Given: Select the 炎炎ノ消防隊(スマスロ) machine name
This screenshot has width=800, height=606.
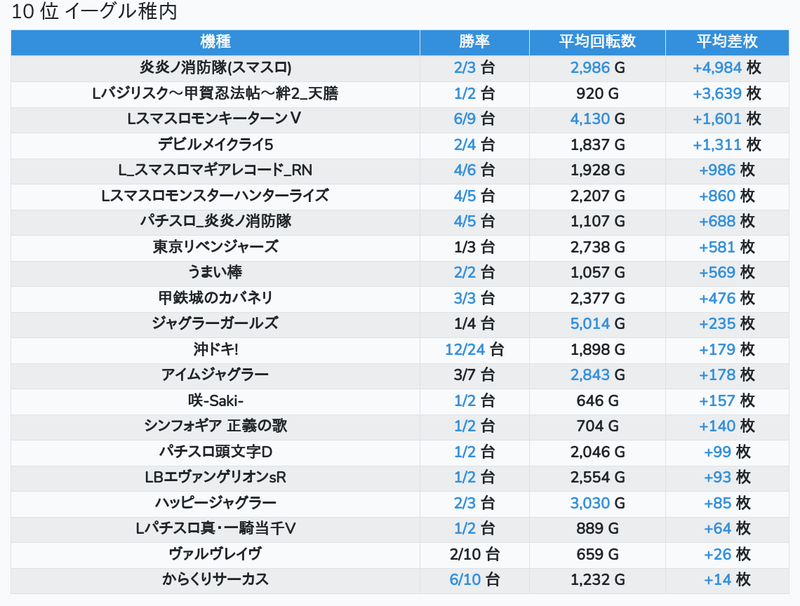Looking at the screenshot, I should coord(215,68).
